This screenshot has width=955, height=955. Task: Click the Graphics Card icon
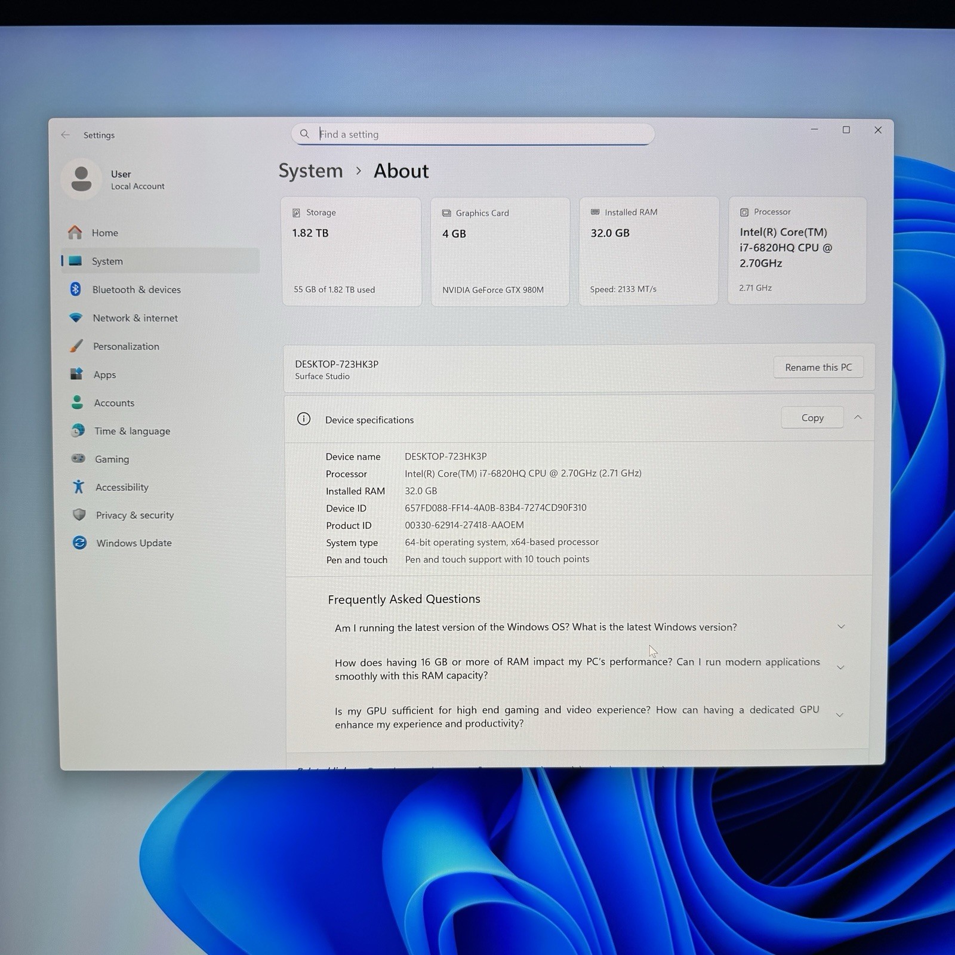446,213
